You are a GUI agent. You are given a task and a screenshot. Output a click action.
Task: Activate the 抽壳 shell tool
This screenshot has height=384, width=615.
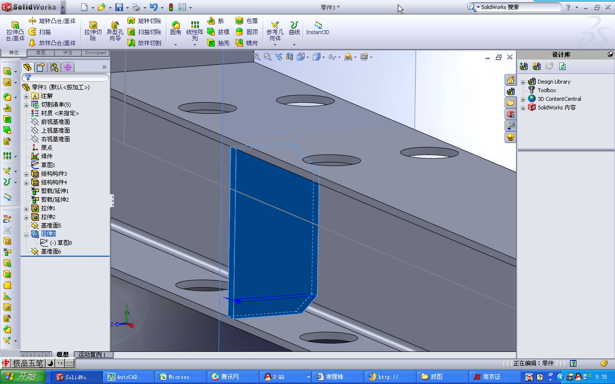218,43
